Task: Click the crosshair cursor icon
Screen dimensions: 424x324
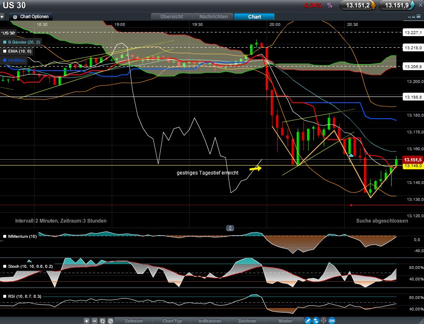Action: pos(324,321)
